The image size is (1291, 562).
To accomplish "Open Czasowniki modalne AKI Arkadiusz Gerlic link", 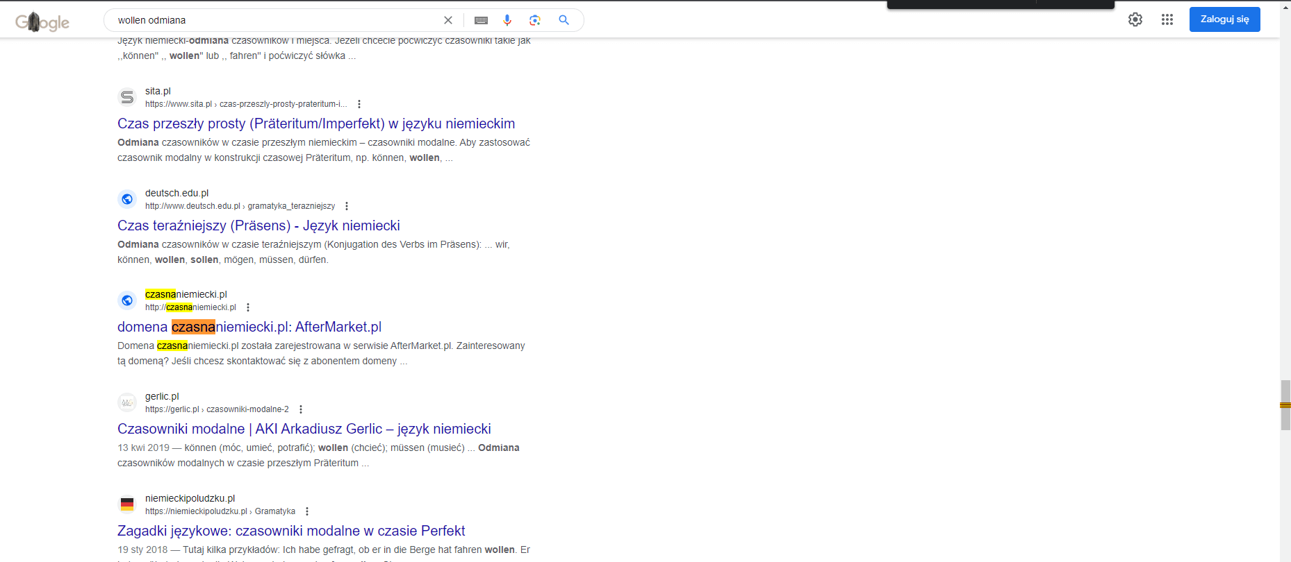I will pos(304,429).
